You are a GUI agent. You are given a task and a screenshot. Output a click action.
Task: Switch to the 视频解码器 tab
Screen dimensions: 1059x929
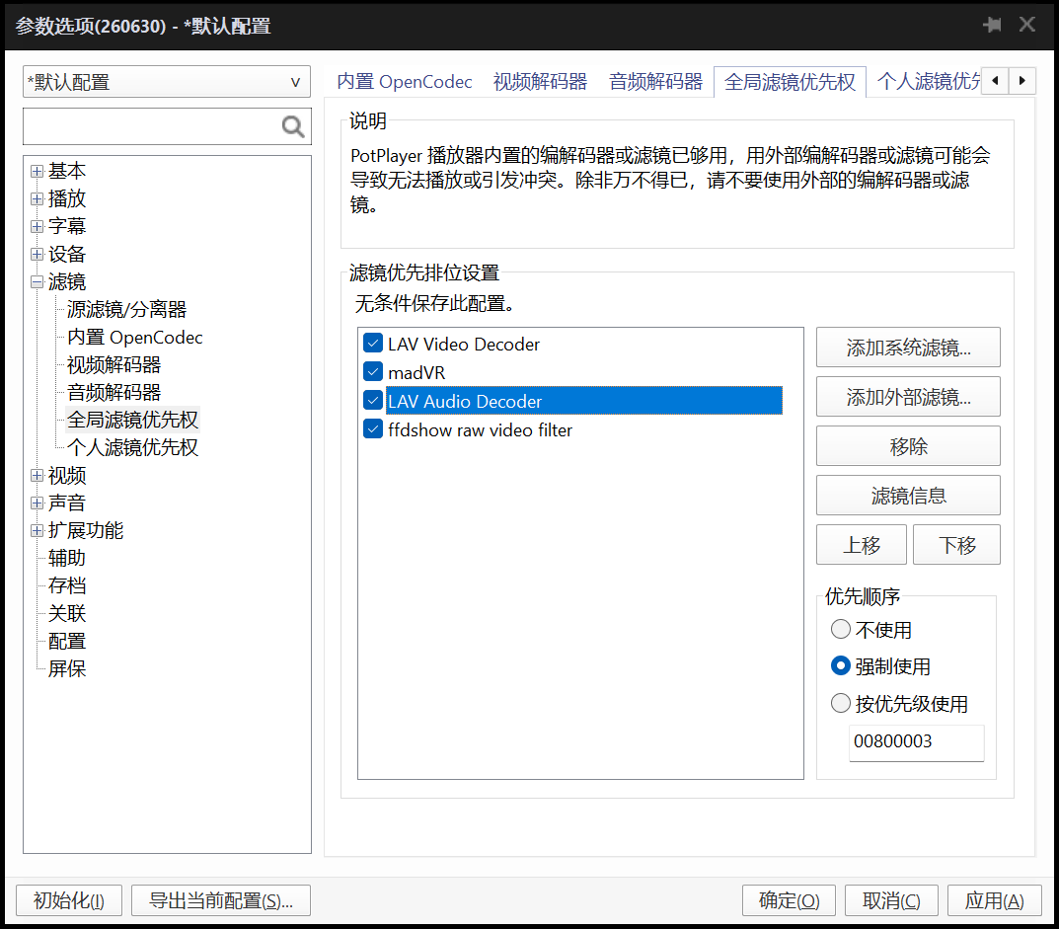pos(540,82)
